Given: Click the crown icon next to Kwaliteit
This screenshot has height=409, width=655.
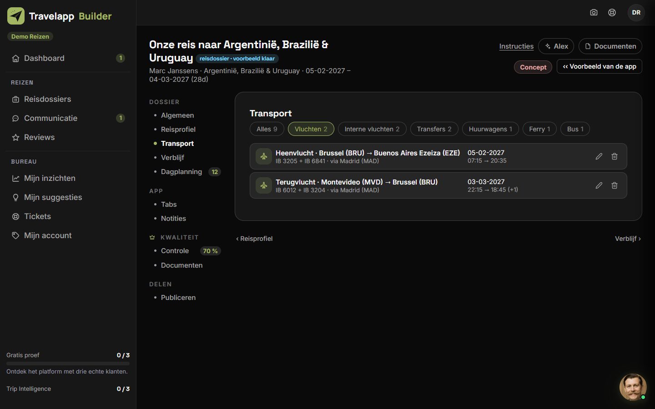Looking at the screenshot, I should click(152, 237).
